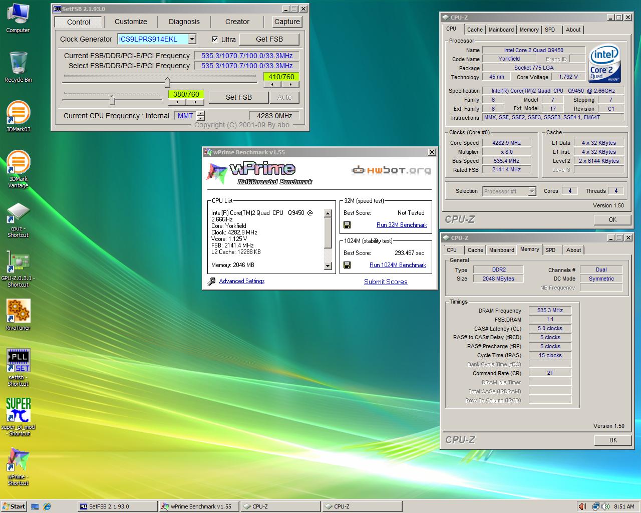Switch to the Diagnosis tab in SetFSB
The height and width of the screenshot is (513, 641).
(184, 22)
